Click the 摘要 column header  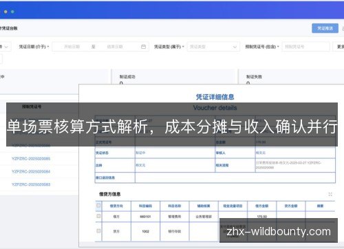point(320,206)
